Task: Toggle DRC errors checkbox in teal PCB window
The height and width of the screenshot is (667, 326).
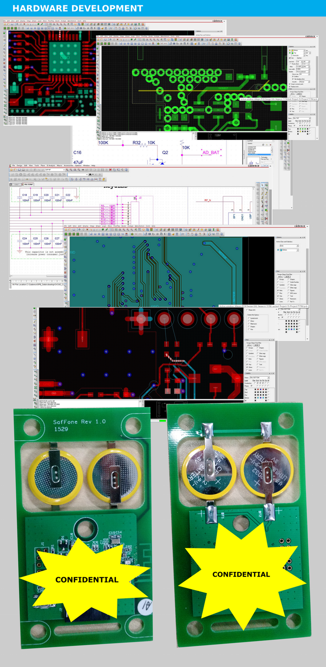Action: 289,293
